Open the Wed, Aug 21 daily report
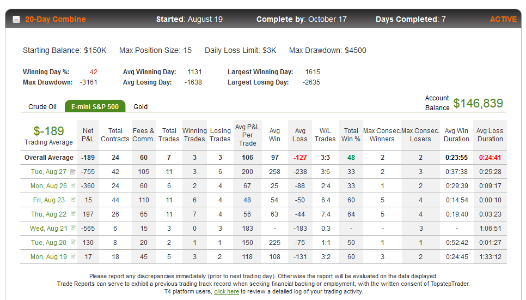The image size is (526, 300). (48, 228)
